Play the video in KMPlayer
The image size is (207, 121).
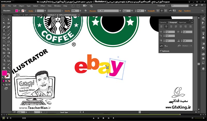pyautogui.click(x=103, y=118)
